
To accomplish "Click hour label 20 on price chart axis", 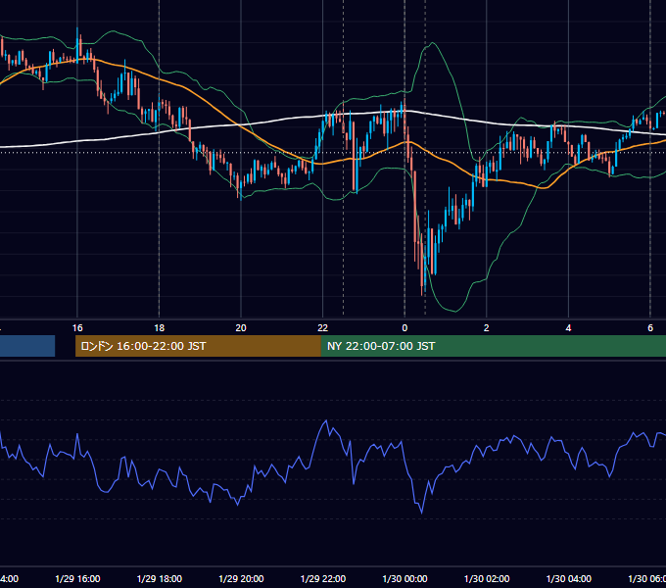I will pos(241,328).
